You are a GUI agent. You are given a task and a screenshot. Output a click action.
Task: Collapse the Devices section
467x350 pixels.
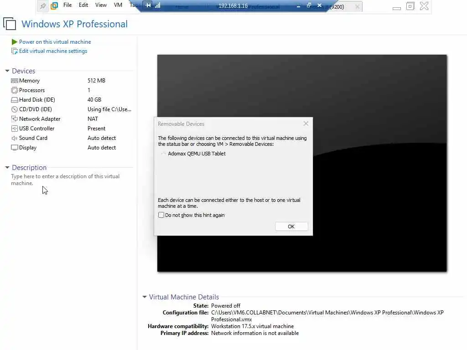[x=7, y=71]
